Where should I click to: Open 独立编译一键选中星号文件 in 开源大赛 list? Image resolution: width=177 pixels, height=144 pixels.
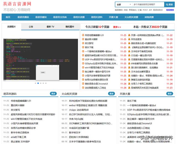[x=141, y=119]
